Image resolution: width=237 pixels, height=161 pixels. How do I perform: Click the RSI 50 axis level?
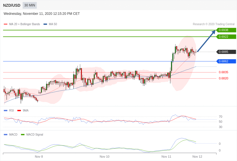(221, 122)
